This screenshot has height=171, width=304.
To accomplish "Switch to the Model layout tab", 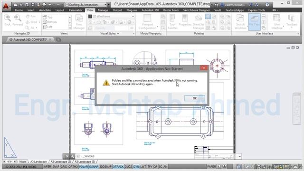I will click(23, 161).
